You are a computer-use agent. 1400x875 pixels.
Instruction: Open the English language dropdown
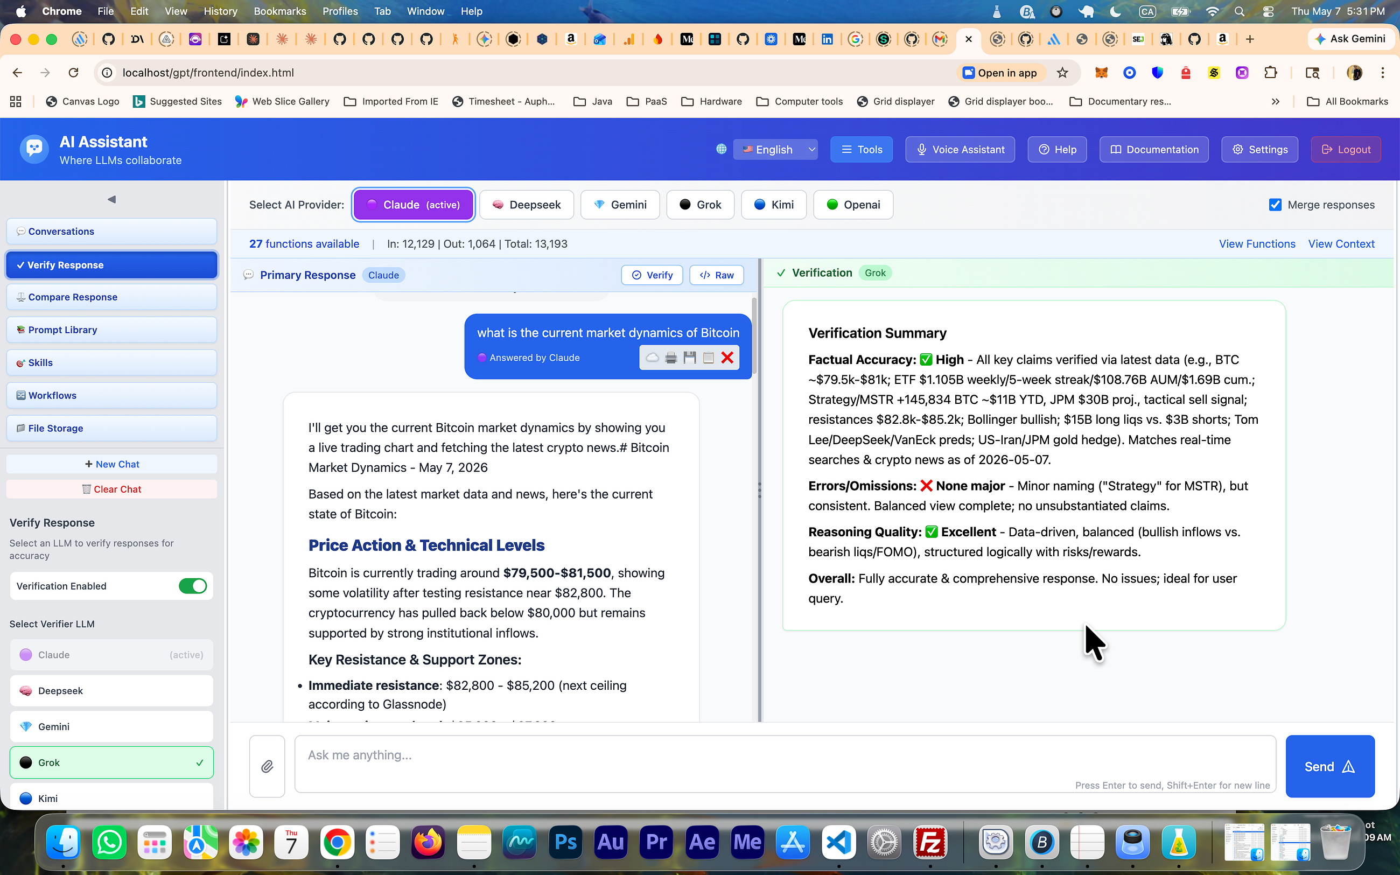coord(775,149)
